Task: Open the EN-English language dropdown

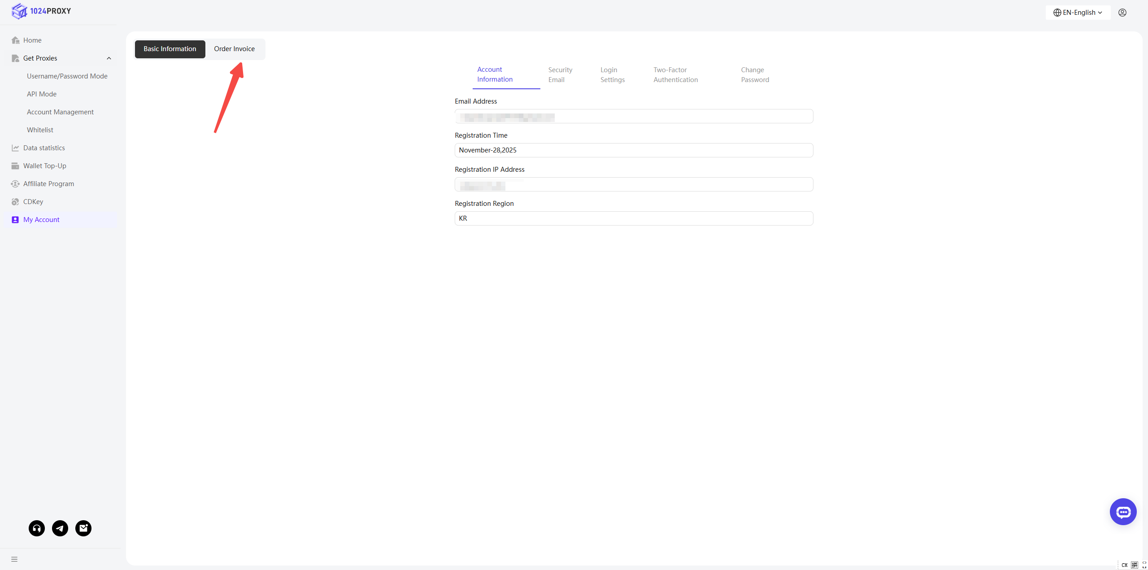Action: click(x=1078, y=13)
